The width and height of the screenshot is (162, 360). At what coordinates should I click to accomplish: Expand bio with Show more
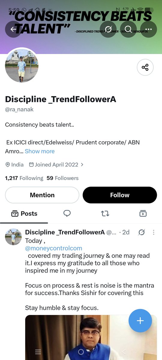click(40, 151)
